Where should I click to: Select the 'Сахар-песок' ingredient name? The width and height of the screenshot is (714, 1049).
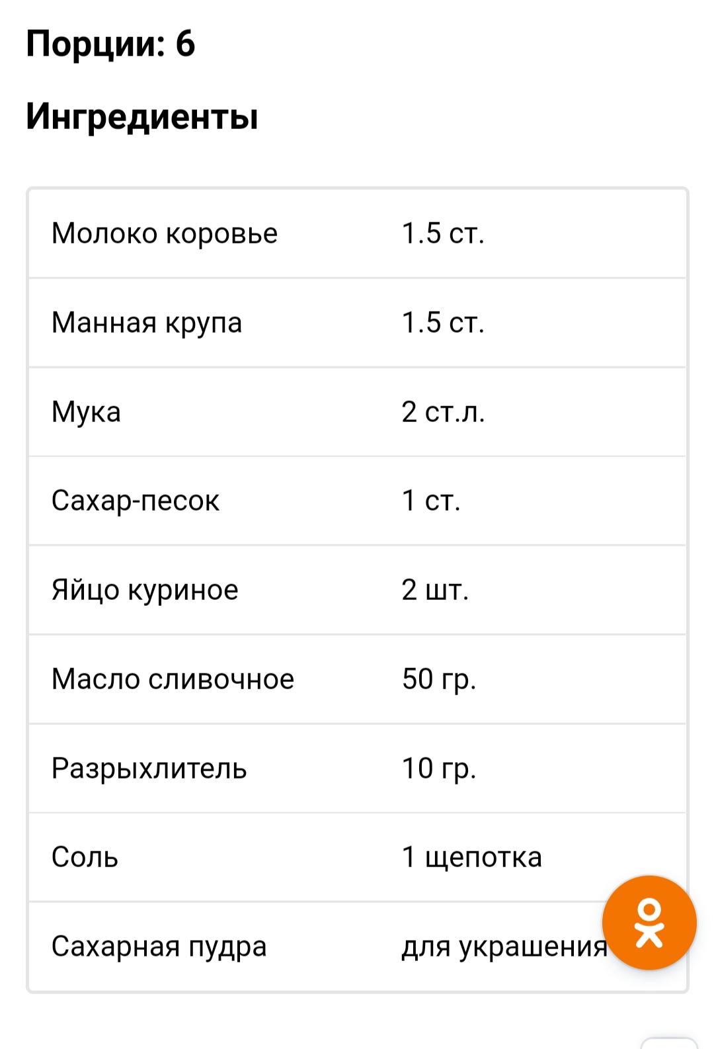tap(136, 501)
